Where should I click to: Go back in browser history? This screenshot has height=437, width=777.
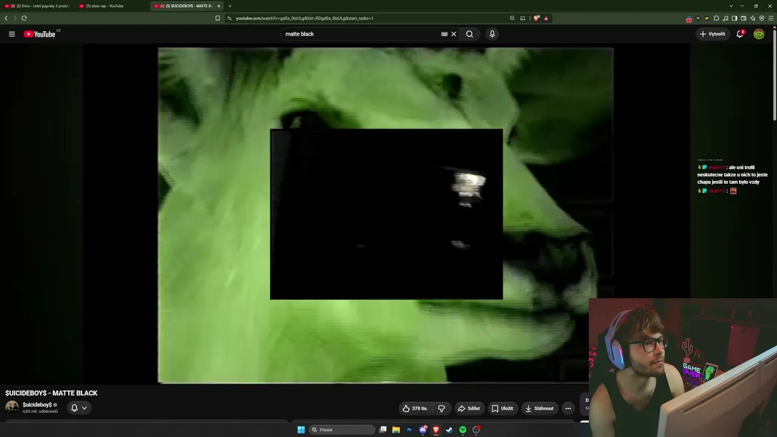point(6,18)
